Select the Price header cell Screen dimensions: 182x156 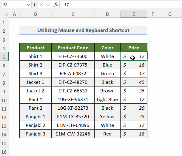(134, 48)
